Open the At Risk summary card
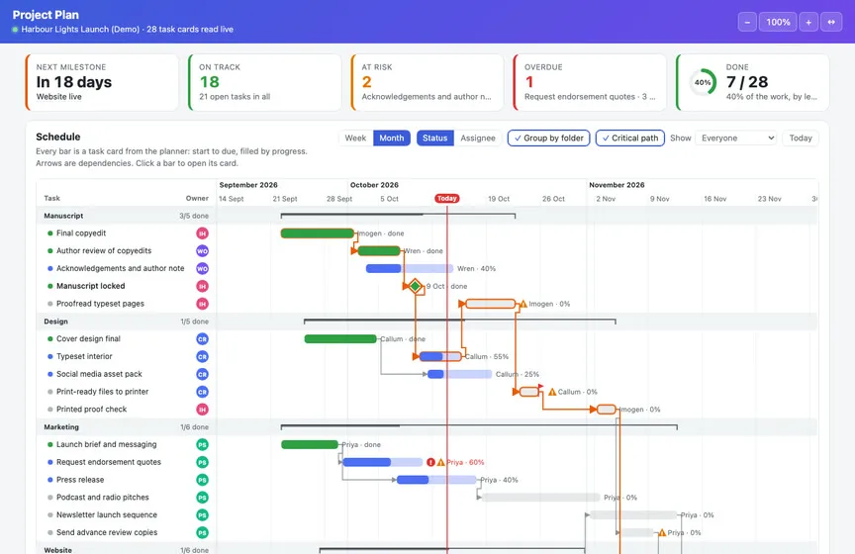This screenshot has height=554, width=855. coord(427,82)
